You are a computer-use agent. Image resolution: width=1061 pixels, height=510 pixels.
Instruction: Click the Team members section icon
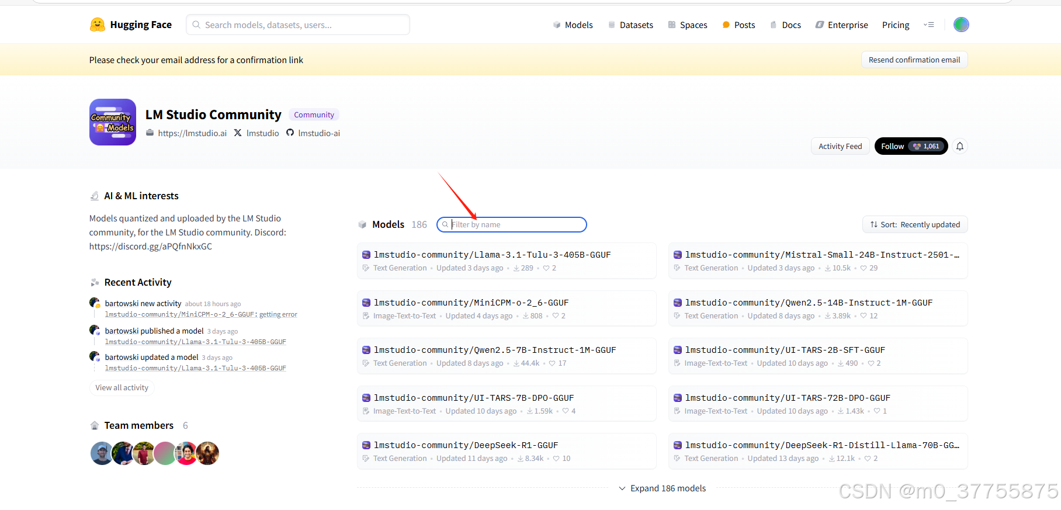95,425
